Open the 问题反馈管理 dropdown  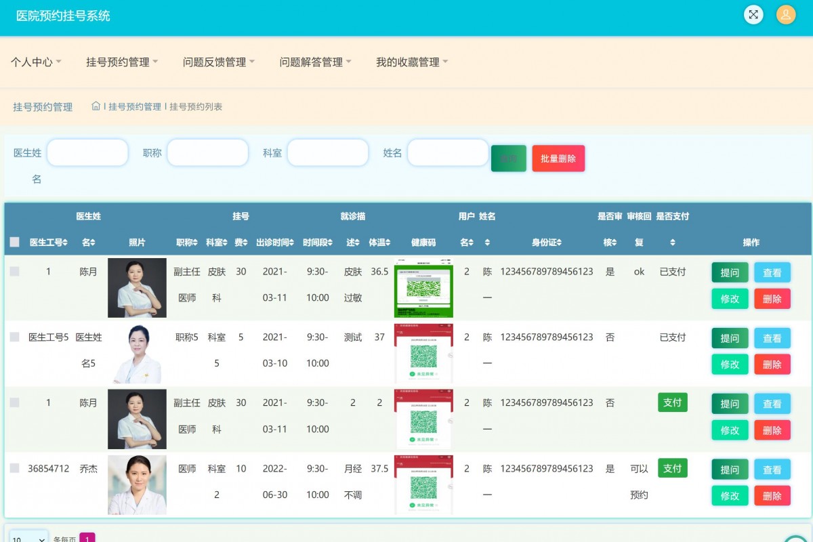tap(216, 60)
